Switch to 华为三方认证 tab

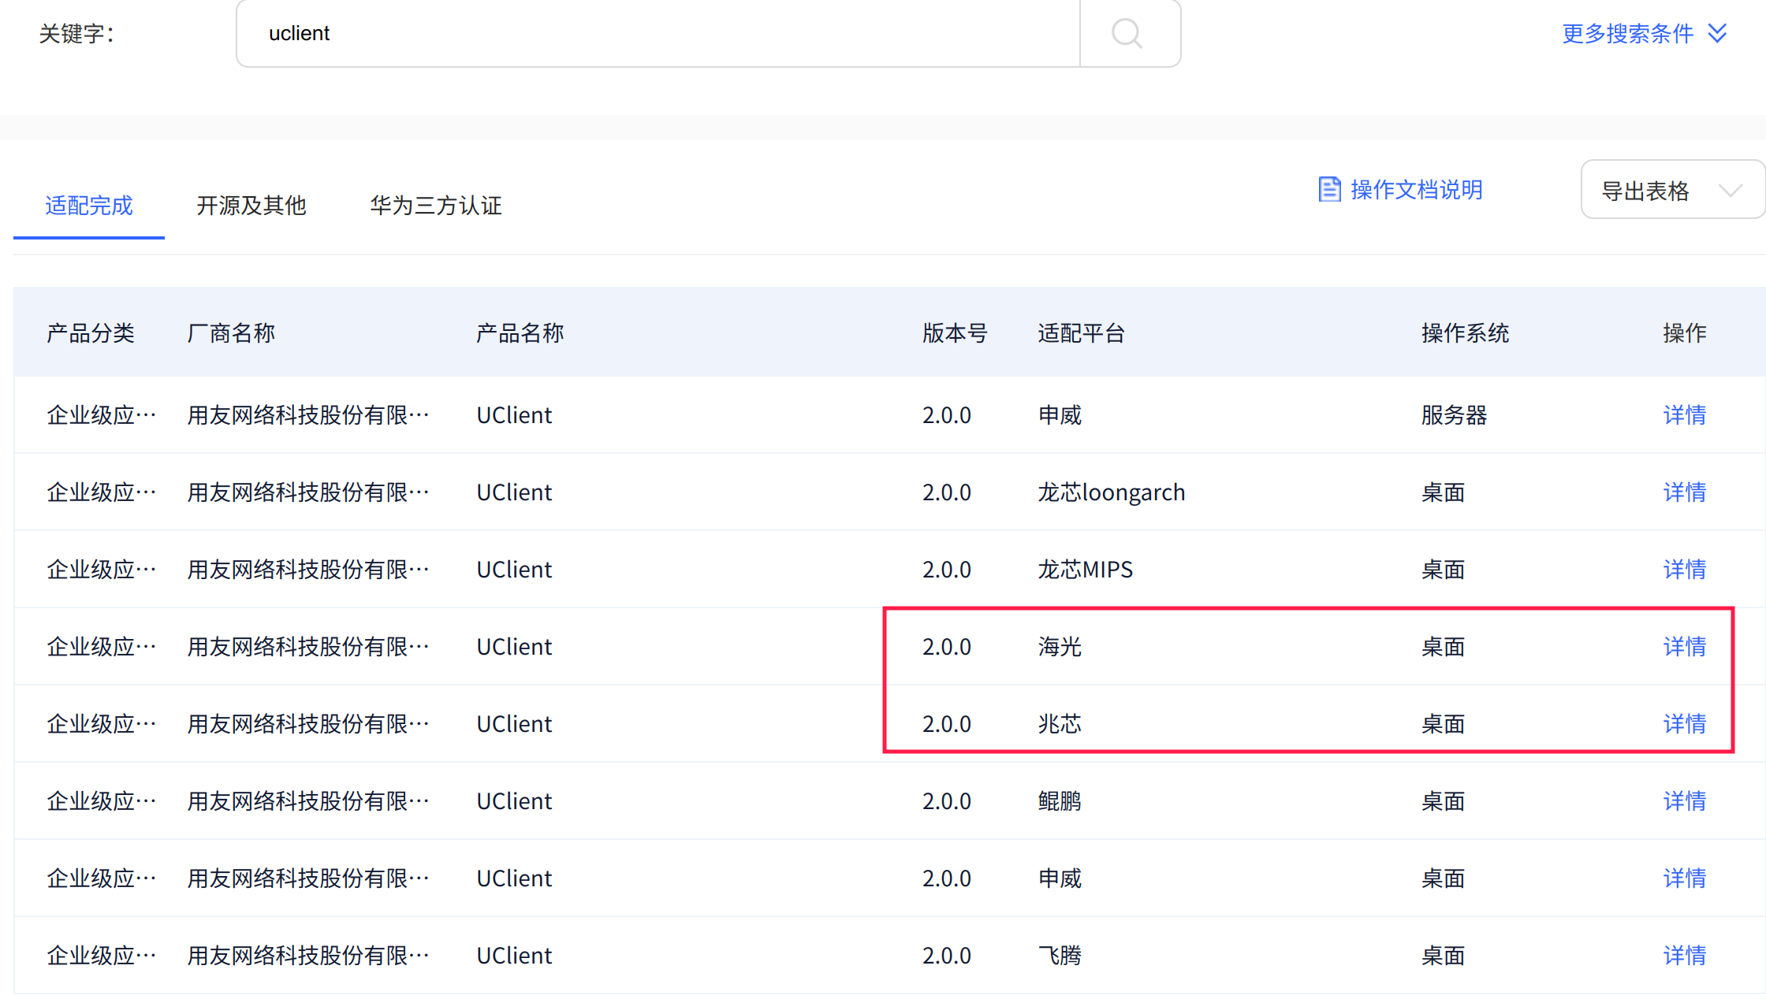point(435,206)
